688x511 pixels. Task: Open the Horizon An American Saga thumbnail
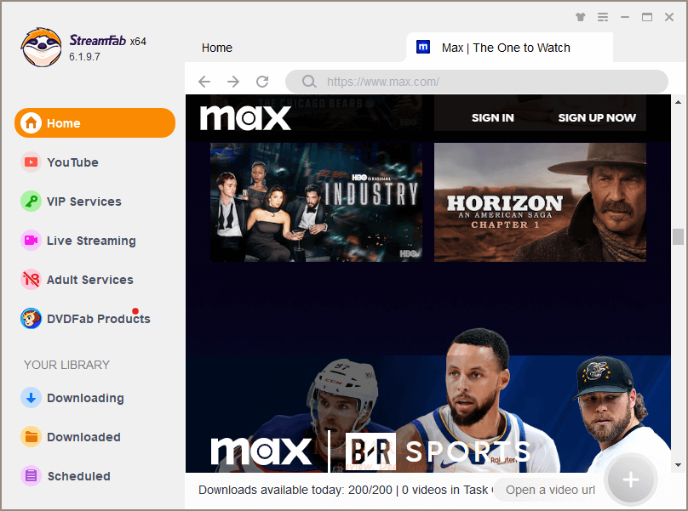[540, 202]
